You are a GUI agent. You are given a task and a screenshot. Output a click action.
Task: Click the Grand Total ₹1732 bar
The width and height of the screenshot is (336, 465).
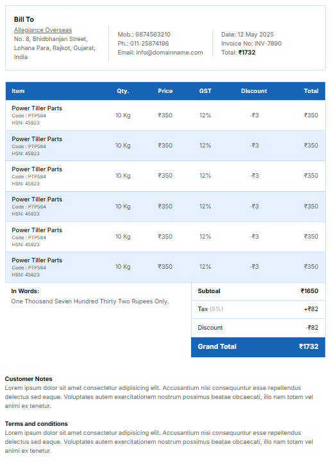coord(258,347)
